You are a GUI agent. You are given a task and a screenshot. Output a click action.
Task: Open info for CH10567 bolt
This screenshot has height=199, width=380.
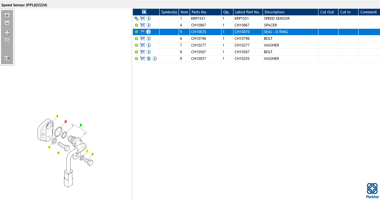pos(149,52)
